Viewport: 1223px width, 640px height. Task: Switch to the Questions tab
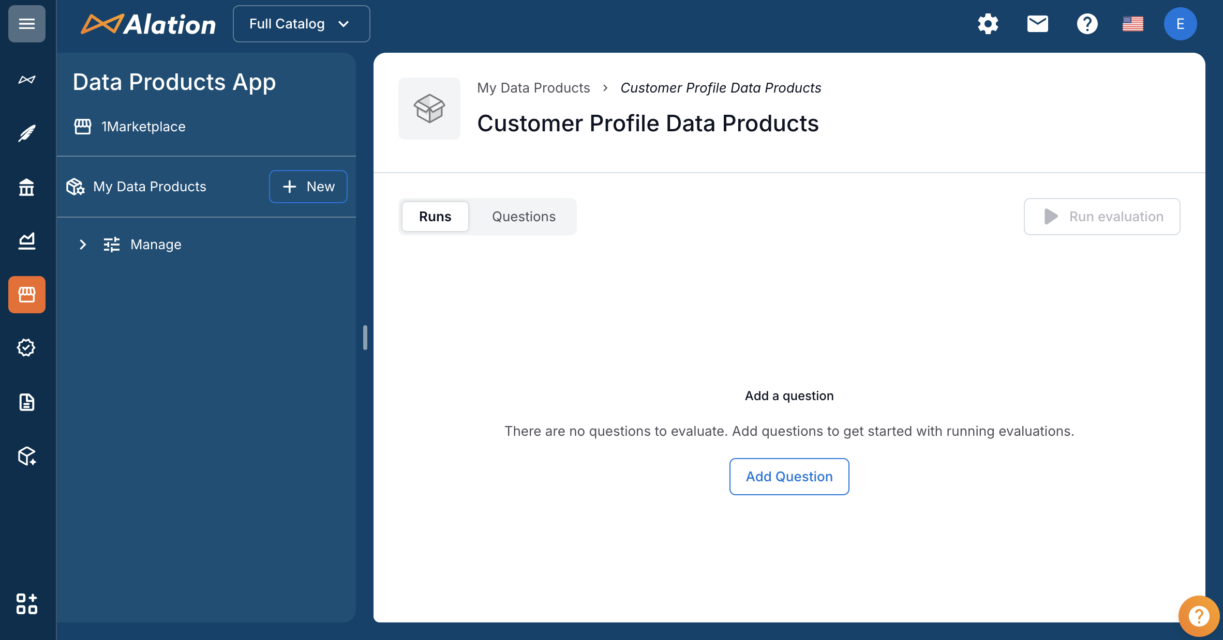(x=524, y=217)
